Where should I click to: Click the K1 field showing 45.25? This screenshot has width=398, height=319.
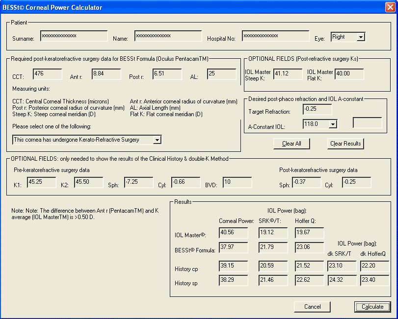click(41, 182)
